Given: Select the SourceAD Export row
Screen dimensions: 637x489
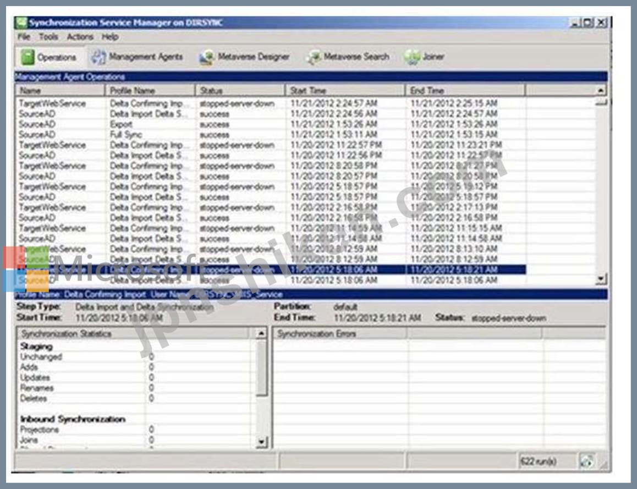Looking at the screenshot, I should 271,124.
